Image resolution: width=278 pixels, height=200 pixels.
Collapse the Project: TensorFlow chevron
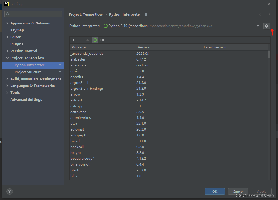tap(7, 58)
